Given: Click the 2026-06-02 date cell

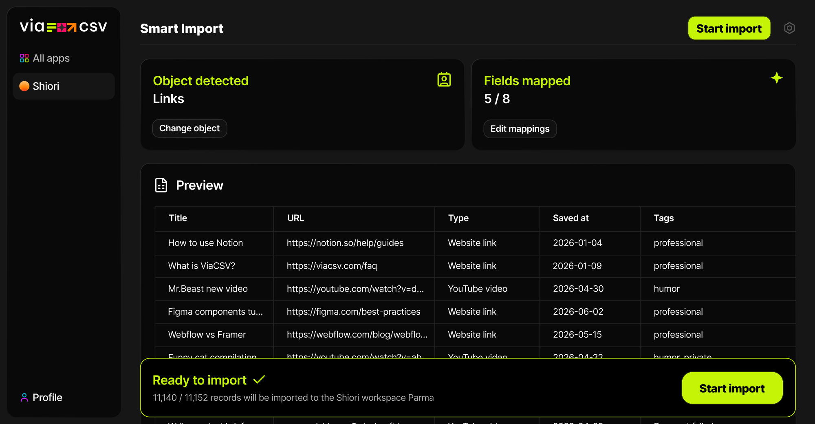Looking at the screenshot, I should point(590,312).
